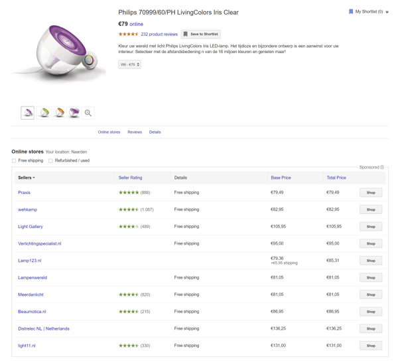This screenshot has width=398, height=361.
Task: Sort by Seller Rating column
Action: [131, 178]
